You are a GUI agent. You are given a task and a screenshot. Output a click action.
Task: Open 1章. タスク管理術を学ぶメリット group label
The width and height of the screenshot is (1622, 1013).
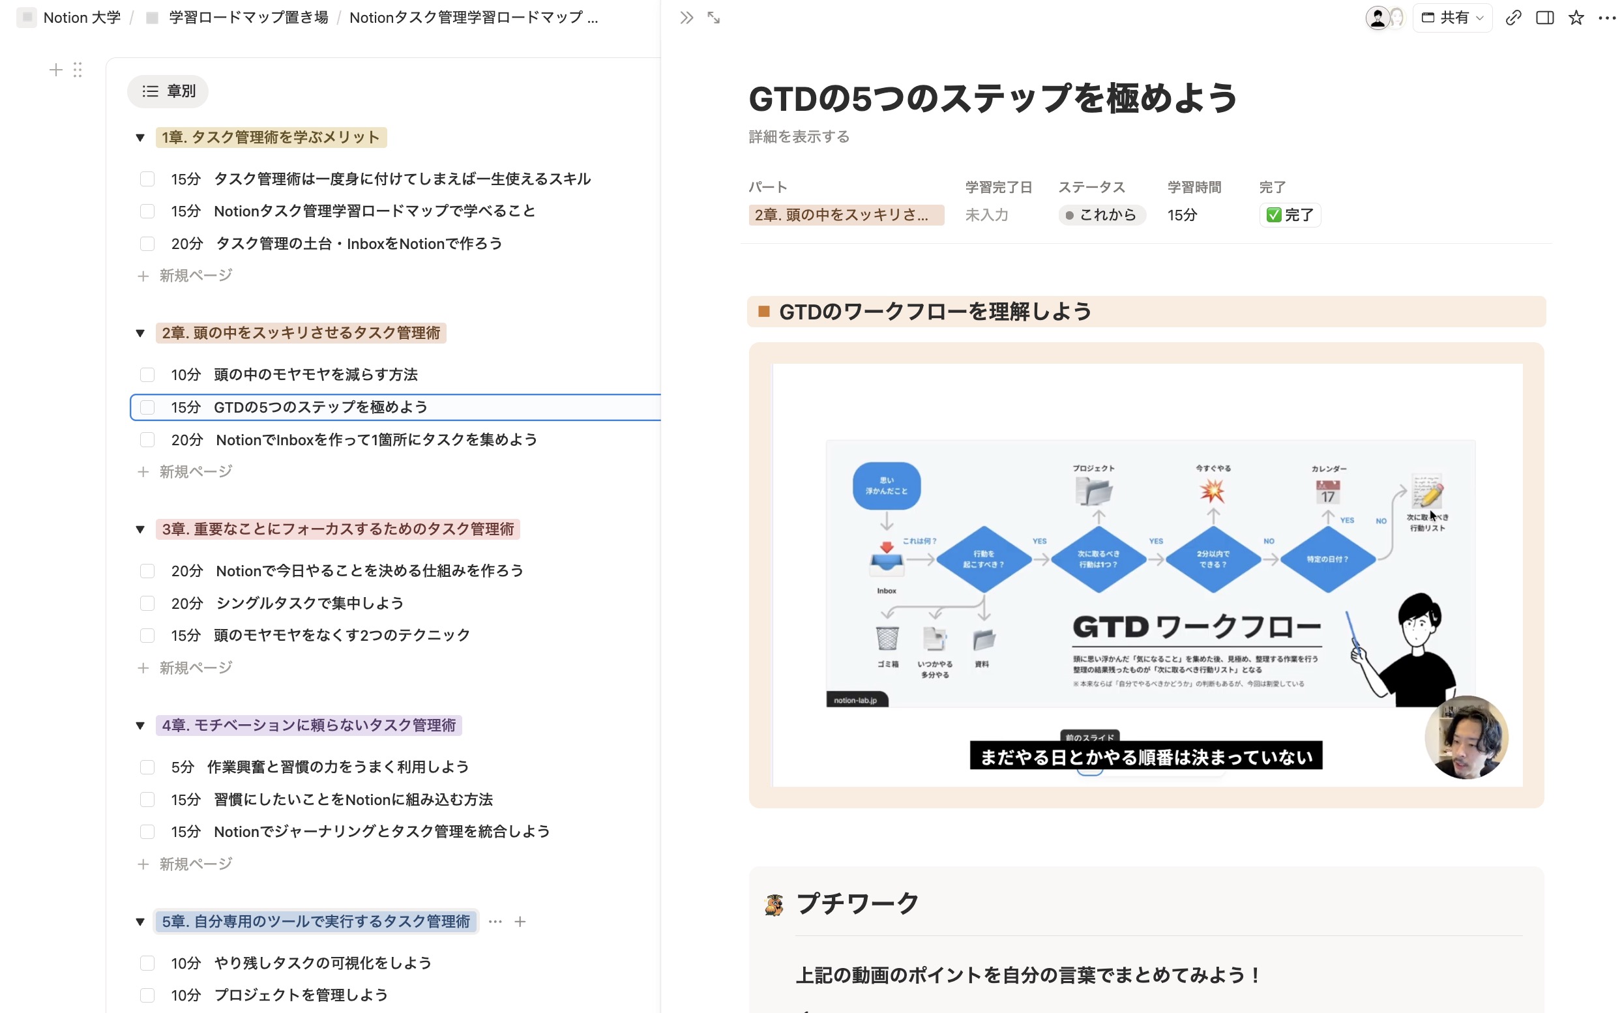coord(271,138)
